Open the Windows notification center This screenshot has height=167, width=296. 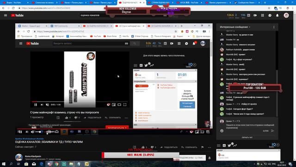(x=290, y=164)
